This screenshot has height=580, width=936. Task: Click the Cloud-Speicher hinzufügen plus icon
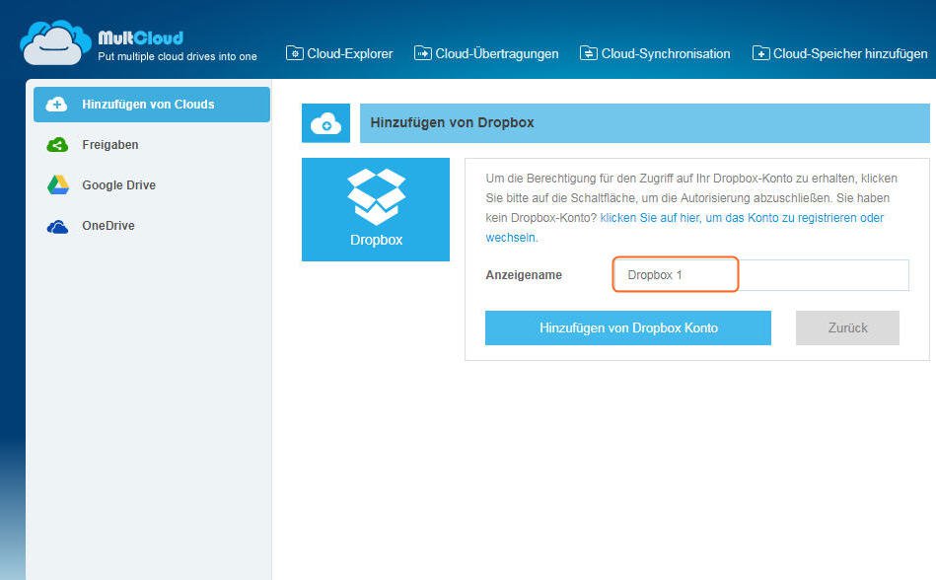(x=760, y=53)
